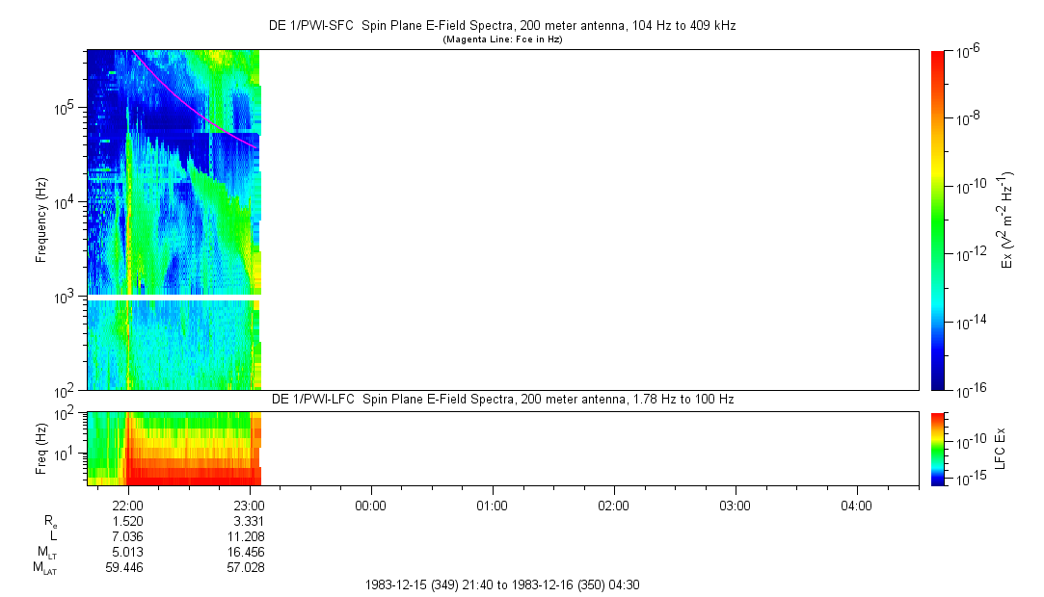Image resolution: width=1044 pixels, height=597 pixels.
Task: Click the 10^-16 colorbar tick label
Action: 968,390
